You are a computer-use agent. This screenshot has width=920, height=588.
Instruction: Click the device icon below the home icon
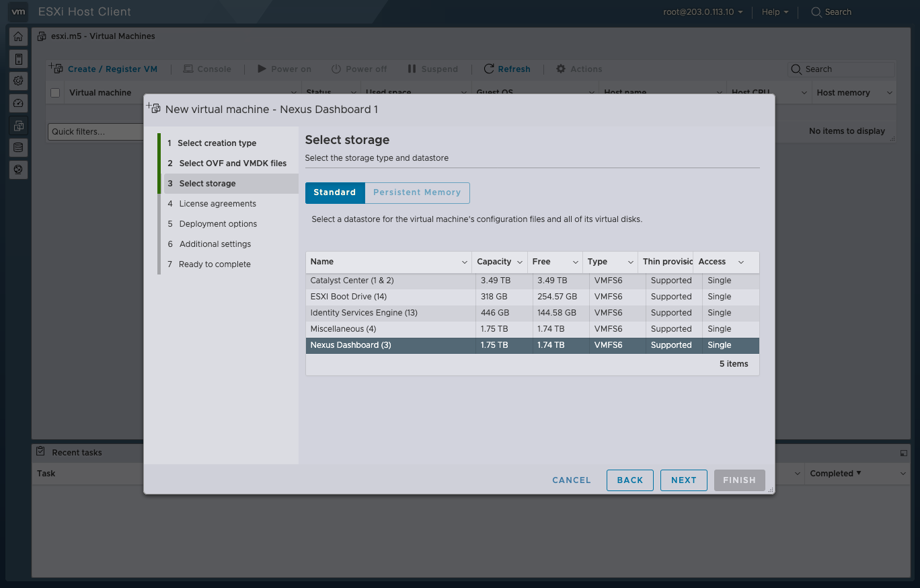pos(18,59)
